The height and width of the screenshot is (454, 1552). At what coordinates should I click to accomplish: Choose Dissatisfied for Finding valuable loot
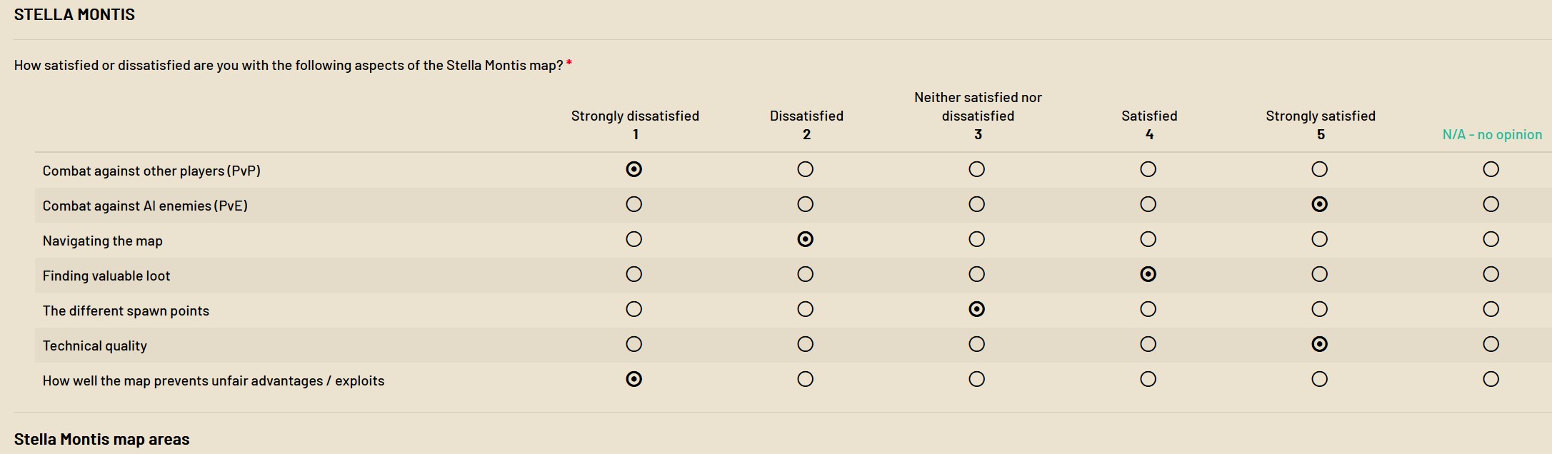[x=805, y=274]
